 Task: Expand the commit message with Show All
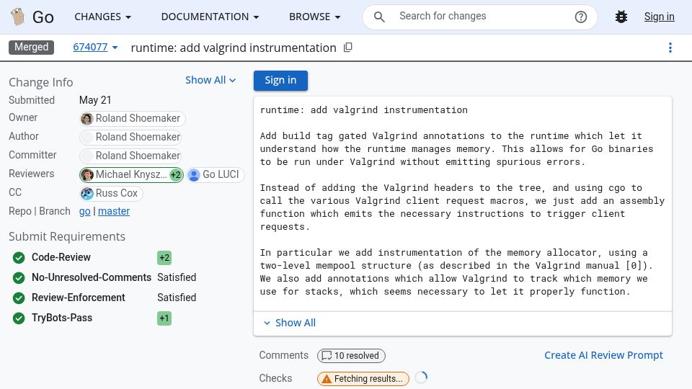click(290, 323)
